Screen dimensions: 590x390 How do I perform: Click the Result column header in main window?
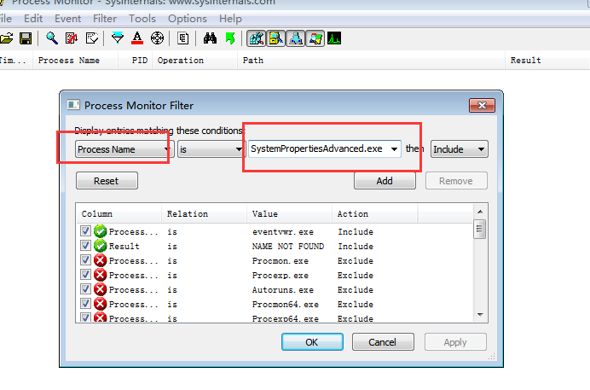(x=547, y=61)
